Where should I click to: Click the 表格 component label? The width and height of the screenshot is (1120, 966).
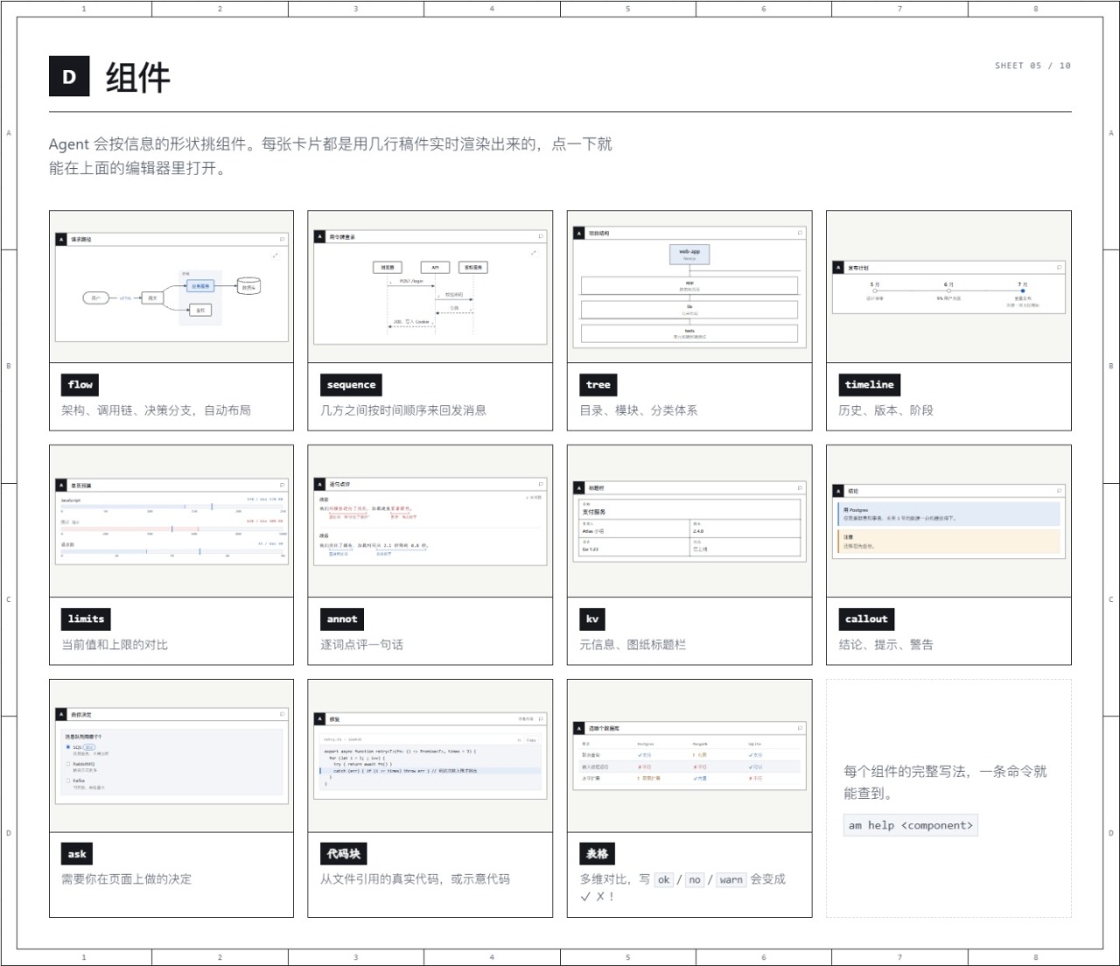(598, 854)
